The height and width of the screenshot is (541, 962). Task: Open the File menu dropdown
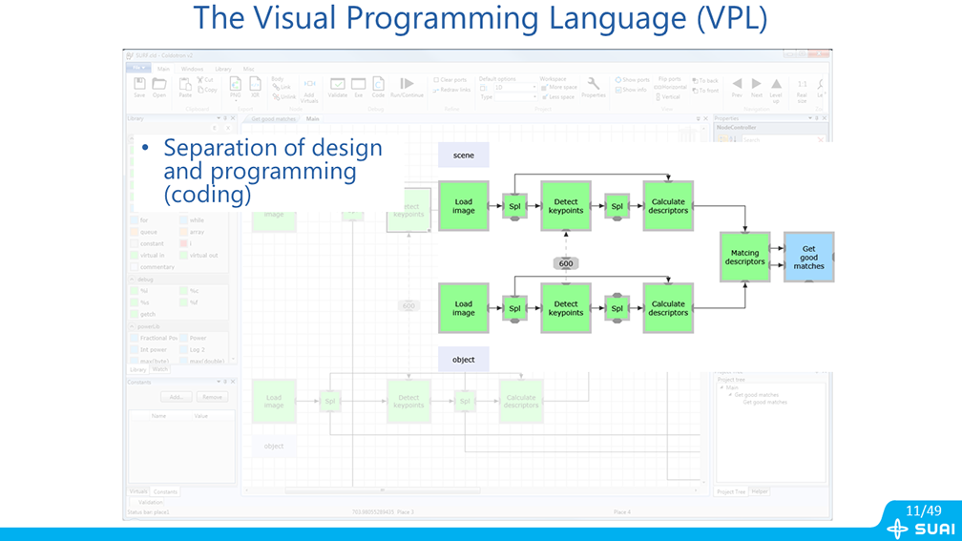click(137, 69)
